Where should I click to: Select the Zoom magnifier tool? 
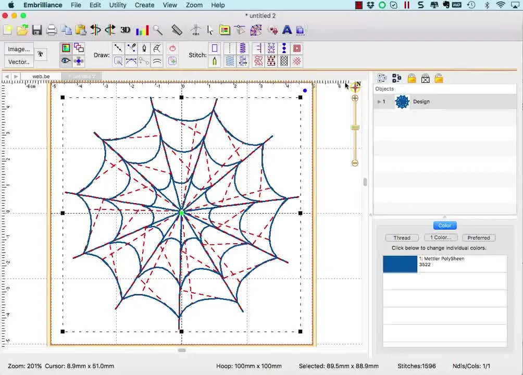click(158, 30)
